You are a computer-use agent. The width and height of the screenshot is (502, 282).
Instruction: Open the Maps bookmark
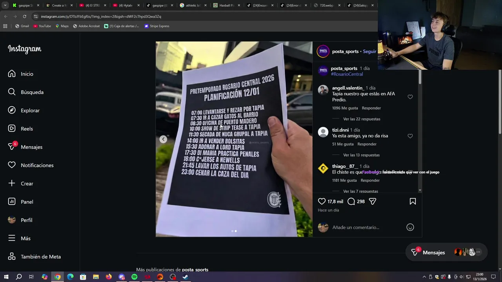pyautogui.click(x=62, y=26)
